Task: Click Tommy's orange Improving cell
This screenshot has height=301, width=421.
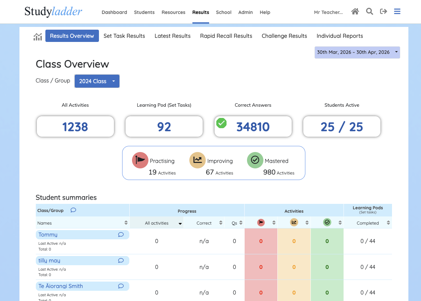Action: pyautogui.click(x=294, y=241)
